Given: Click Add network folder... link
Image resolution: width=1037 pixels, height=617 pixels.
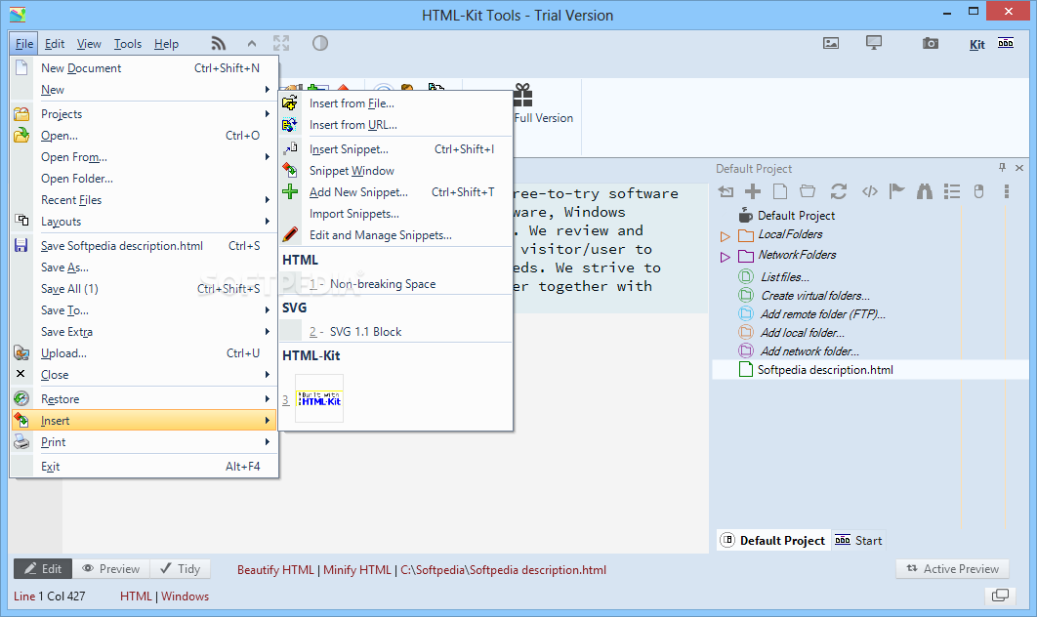Looking at the screenshot, I should click(x=809, y=351).
